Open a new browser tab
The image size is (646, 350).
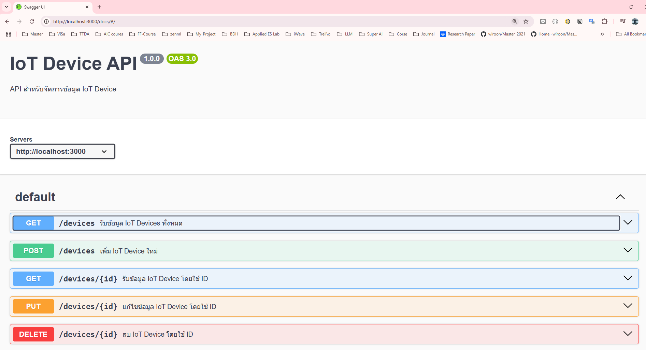[99, 7]
